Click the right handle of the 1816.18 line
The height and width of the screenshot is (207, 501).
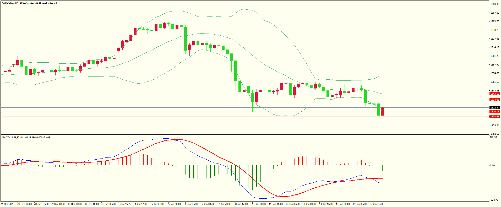tap(488, 112)
